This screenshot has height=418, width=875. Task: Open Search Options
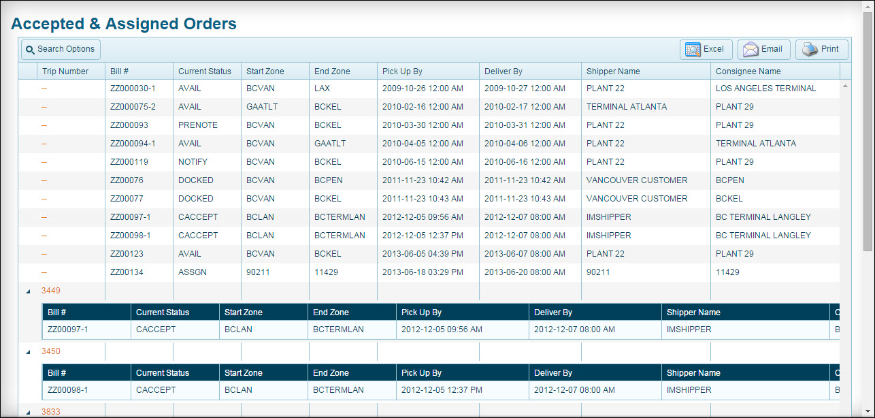[x=61, y=49]
